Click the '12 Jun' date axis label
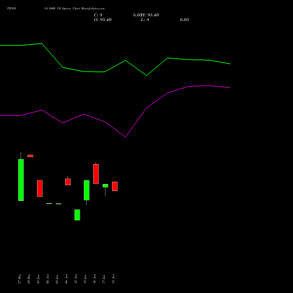This screenshot has width=293, height=293. pyautogui.click(x=76, y=279)
